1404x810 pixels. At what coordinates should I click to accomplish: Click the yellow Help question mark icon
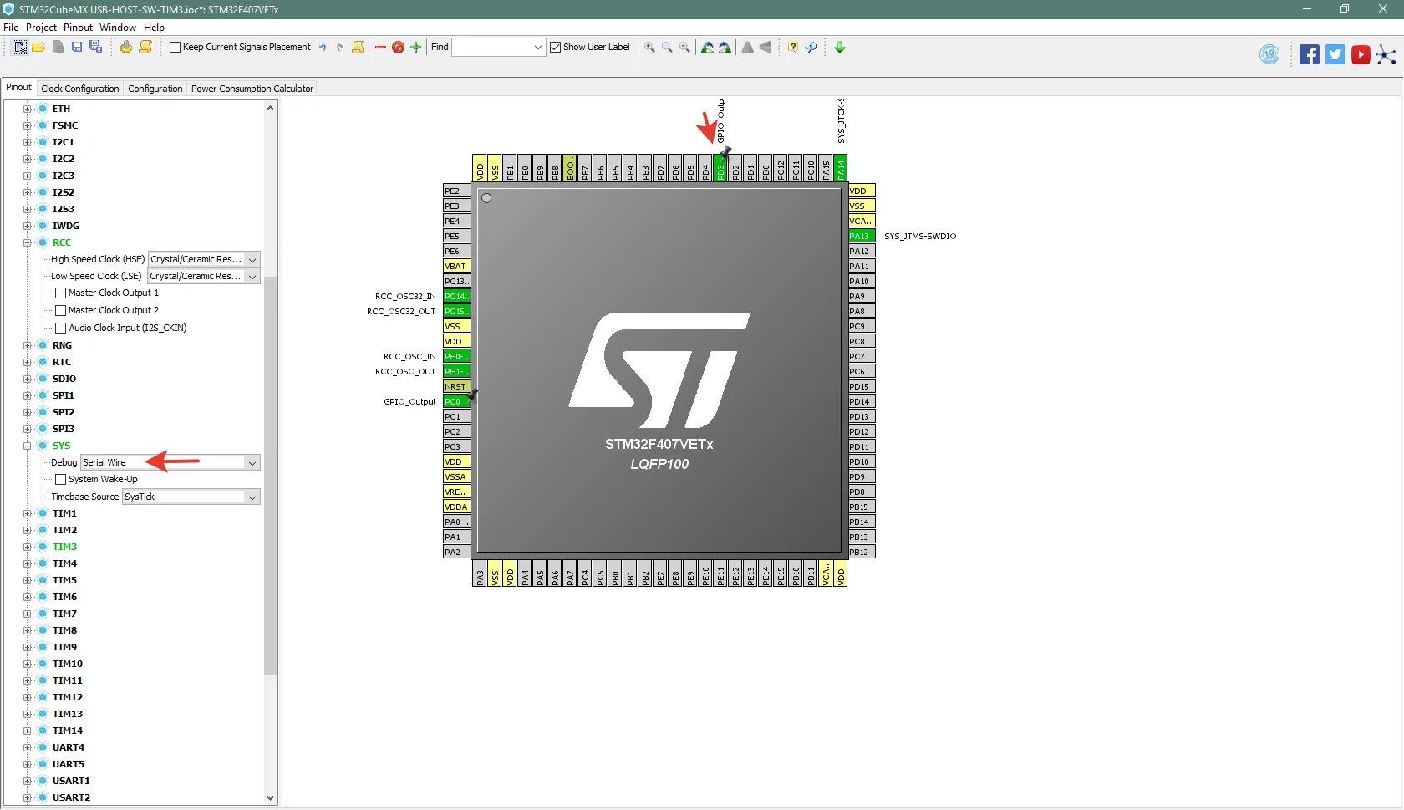coord(793,48)
